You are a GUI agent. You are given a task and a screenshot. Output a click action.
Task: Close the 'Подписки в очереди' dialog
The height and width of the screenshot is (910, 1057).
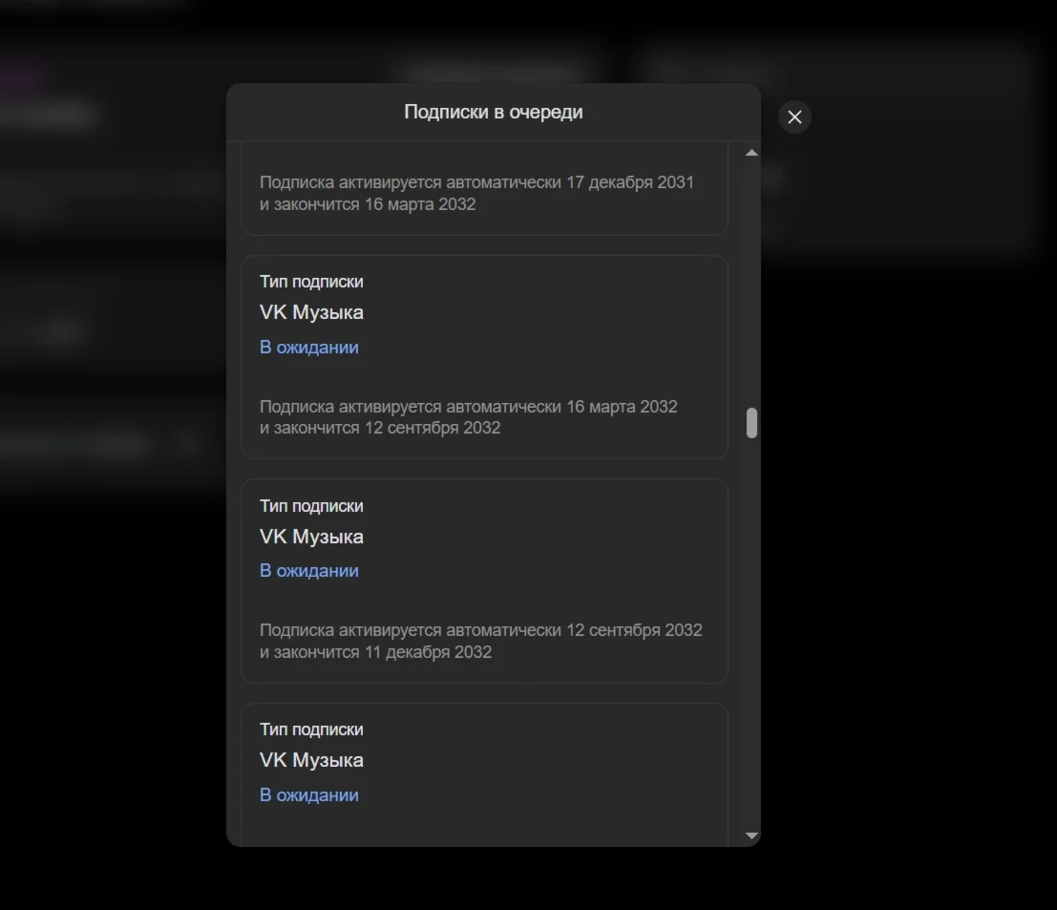click(794, 116)
